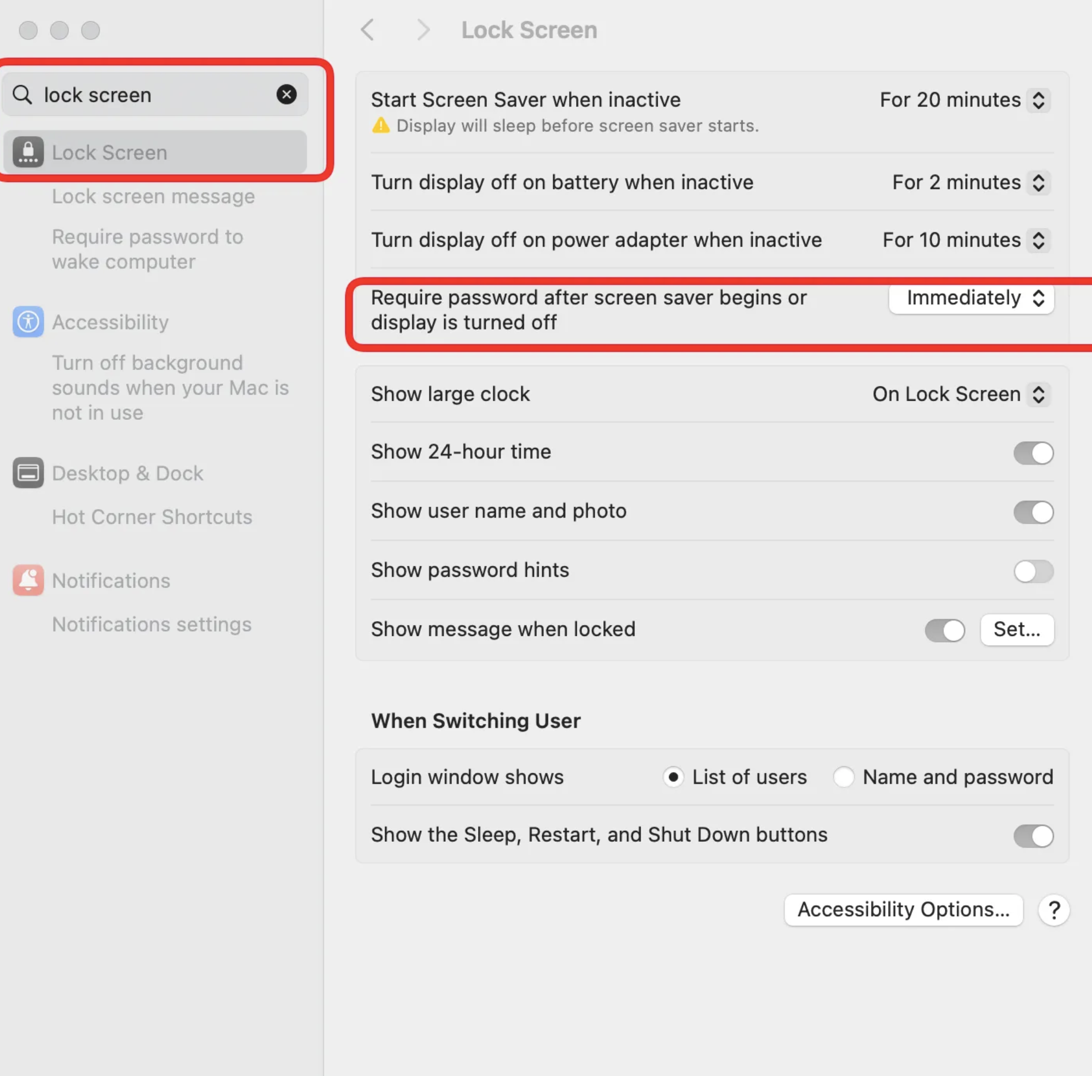The image size is (1092, 1076).
Task: Click the Lock Screen padlock sidebar icon
Action: click(x=28, y=152)
